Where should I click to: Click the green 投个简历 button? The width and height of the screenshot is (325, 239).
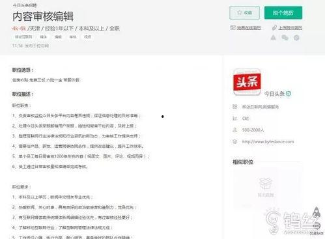(283, 13)
